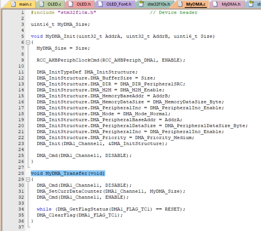
Task: Click the DMA_Cmd ENABLE call on line 32
Action: click(83, 197)
